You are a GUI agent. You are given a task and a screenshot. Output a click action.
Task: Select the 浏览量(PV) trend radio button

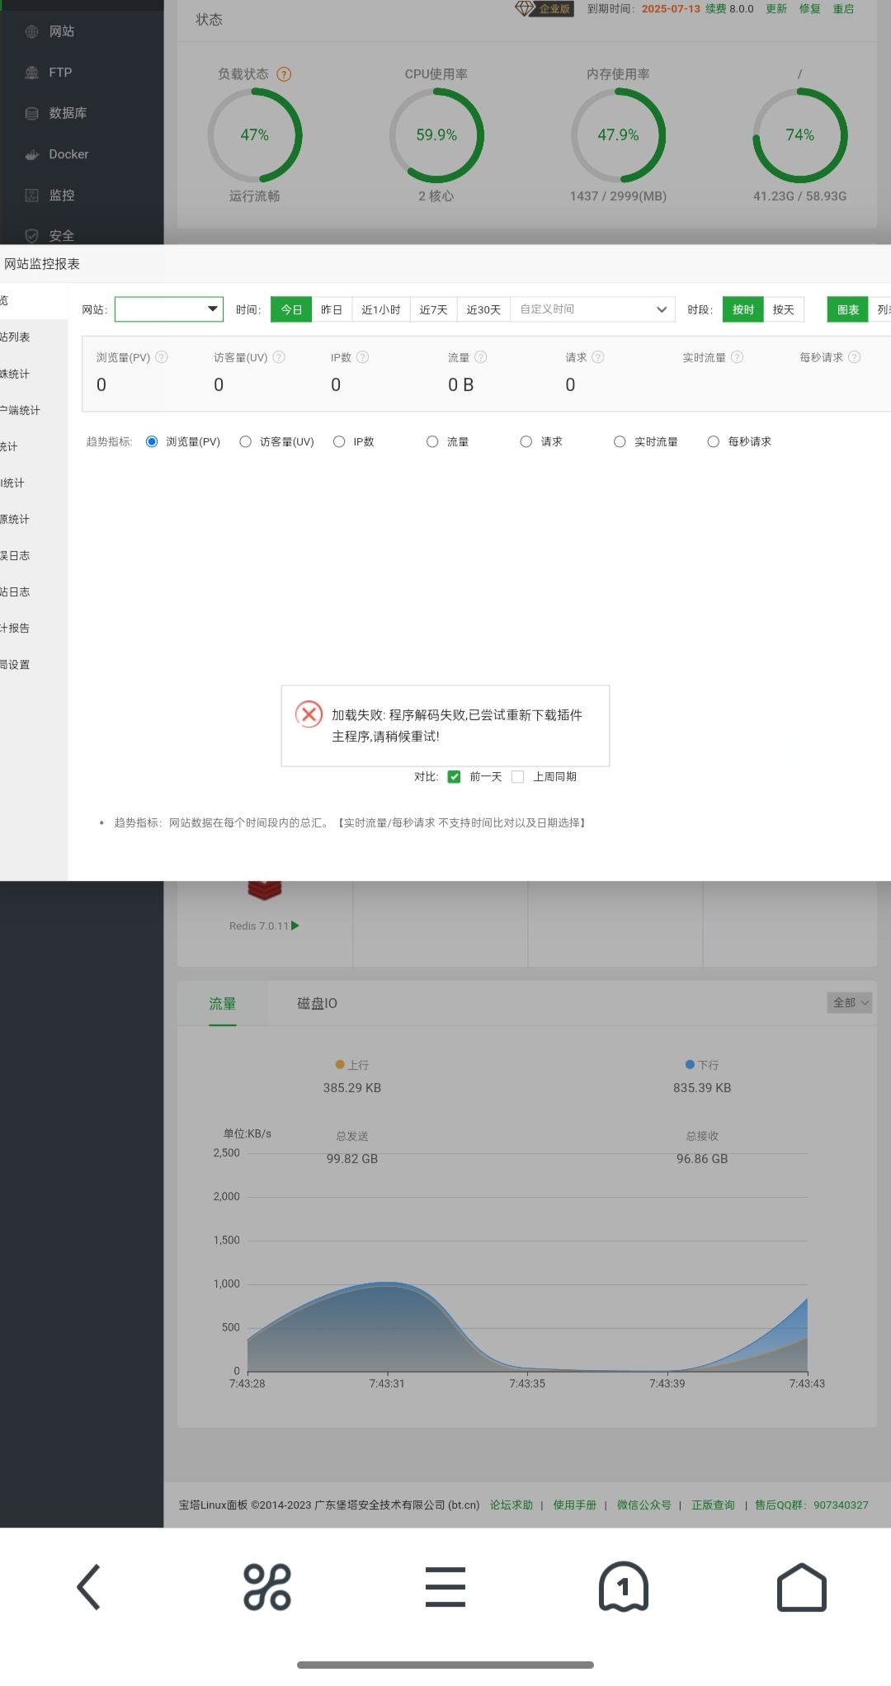(152, 442)
